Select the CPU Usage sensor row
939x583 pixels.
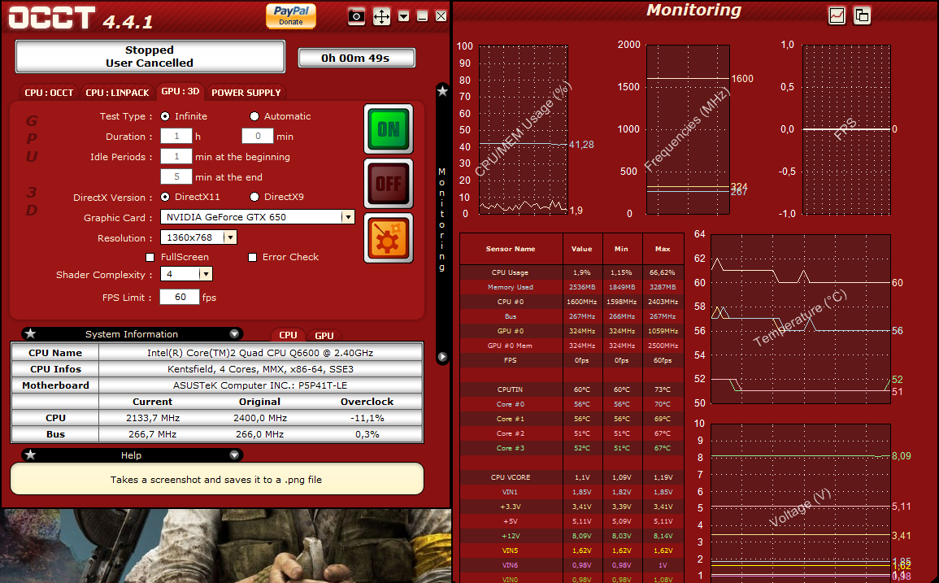(572, 272)
